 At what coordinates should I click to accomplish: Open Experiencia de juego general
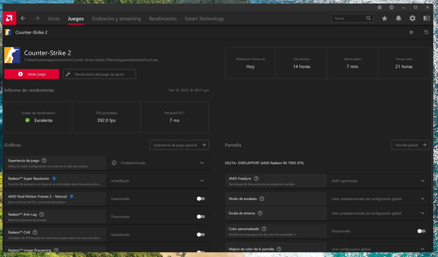(x=179, y=145)
